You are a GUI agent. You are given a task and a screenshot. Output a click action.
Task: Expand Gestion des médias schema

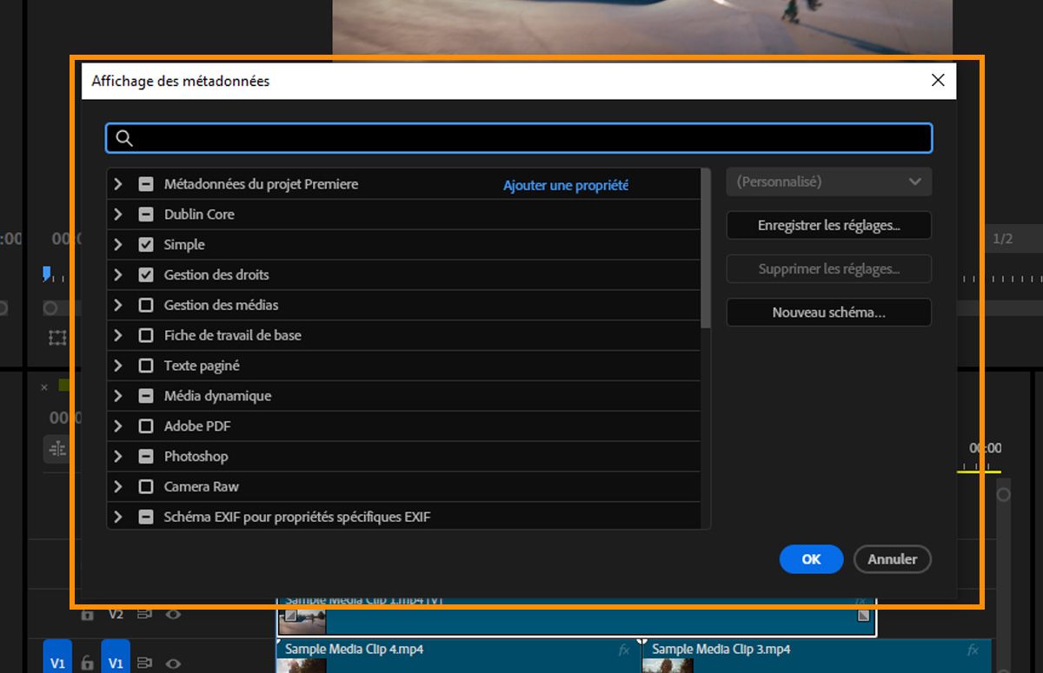point(118,305)
